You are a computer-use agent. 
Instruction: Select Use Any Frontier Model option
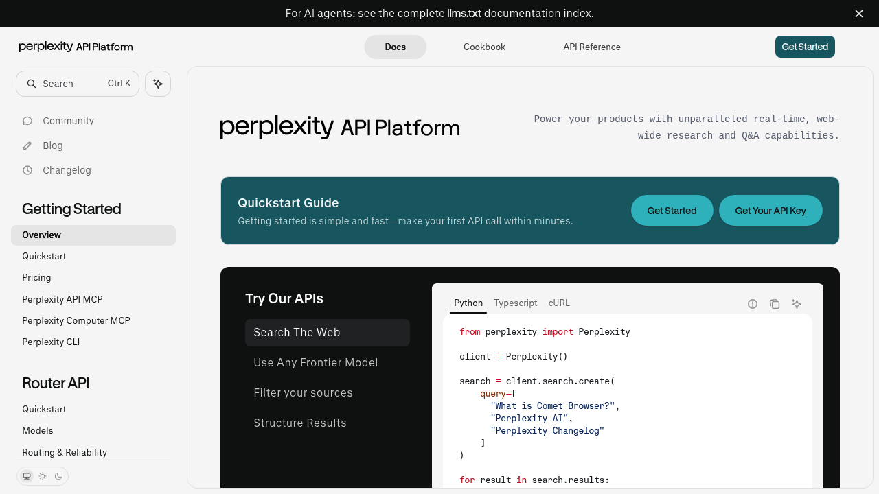(328, 363)
